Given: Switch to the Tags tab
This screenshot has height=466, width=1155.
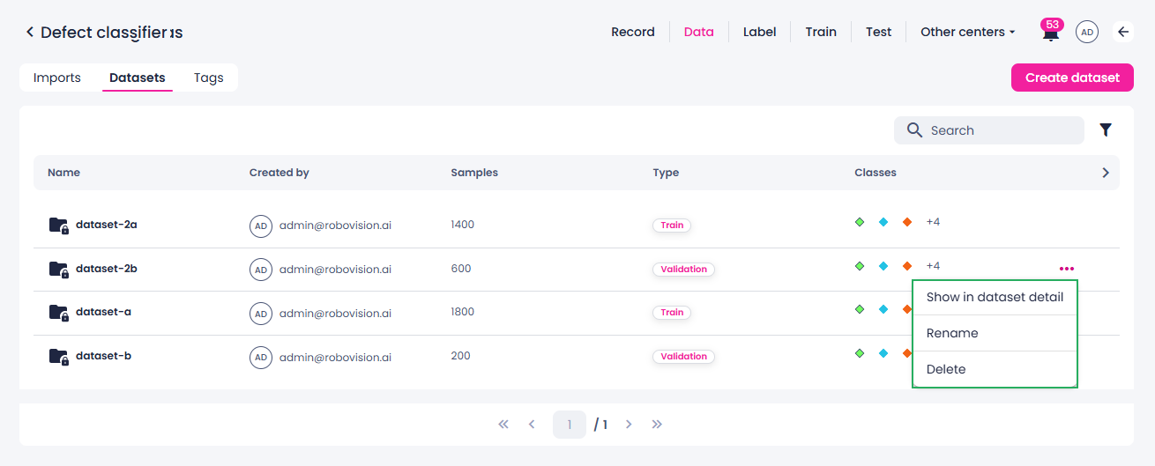Looking at the screenshot, I should pos(209,78).
